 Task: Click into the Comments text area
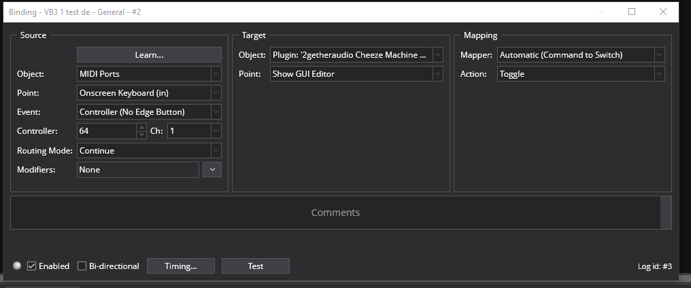(335, 213)
